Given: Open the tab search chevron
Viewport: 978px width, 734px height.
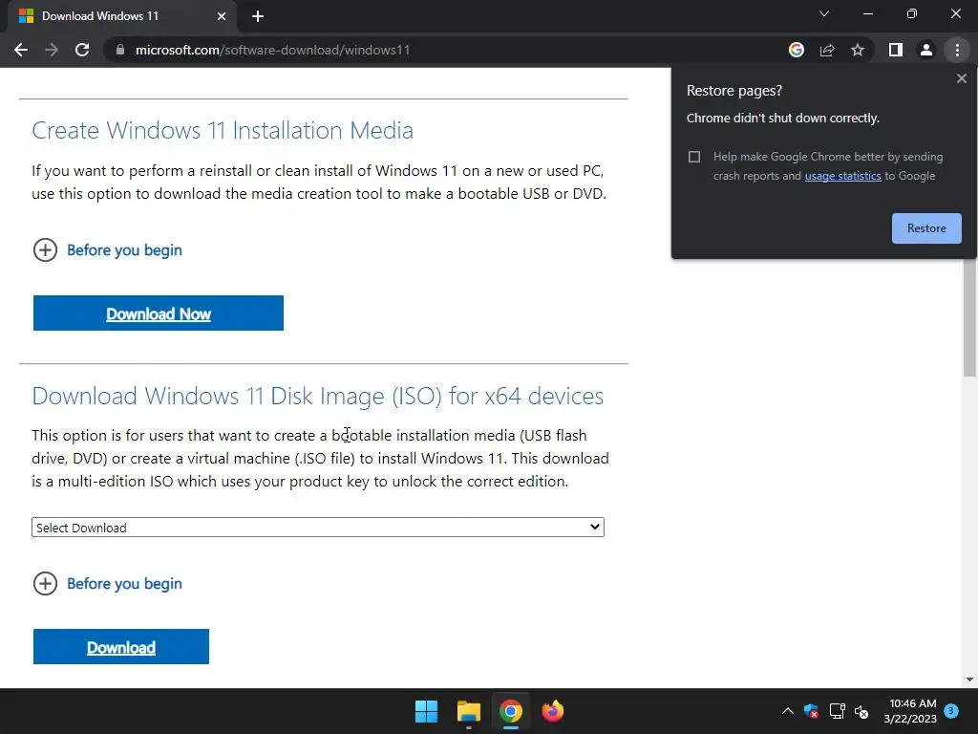Looking at the screenshot, I should (x=824, y=13).
